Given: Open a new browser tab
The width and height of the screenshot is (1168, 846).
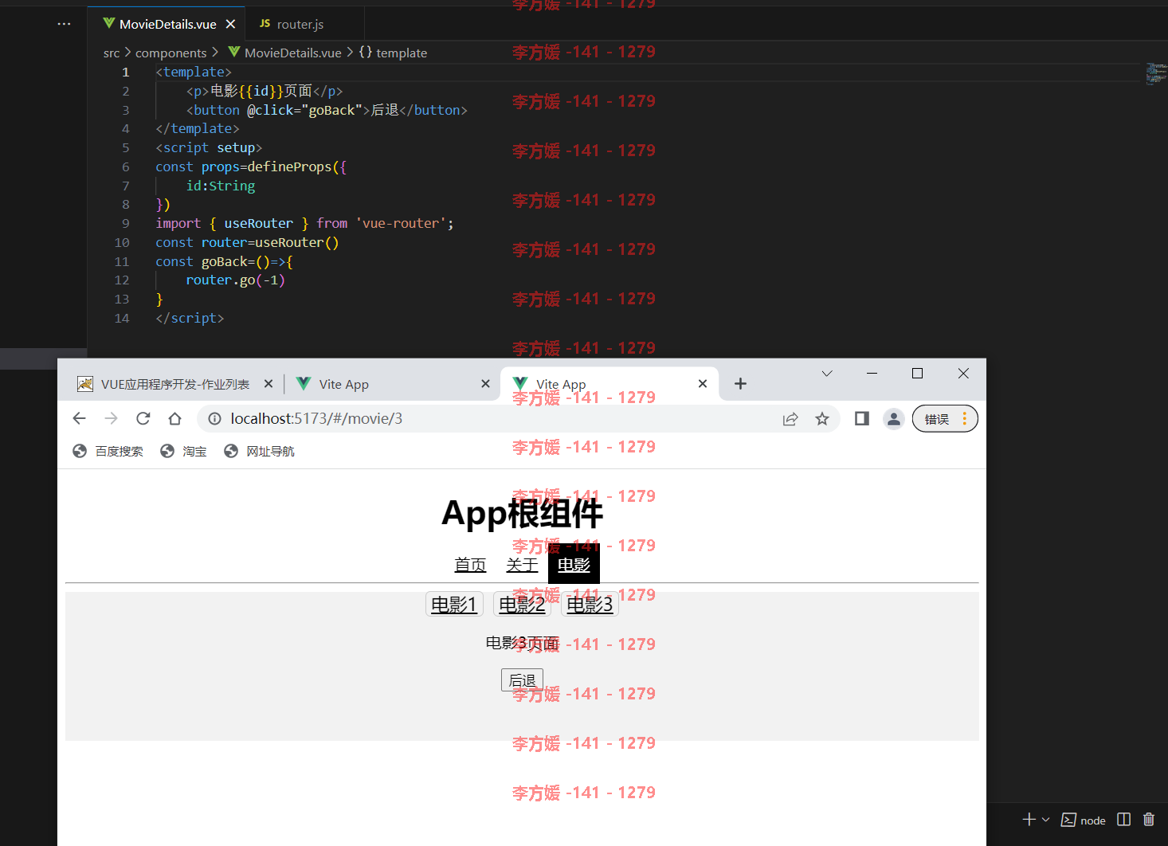Looking at the screenshot, I should coord(740,384).
